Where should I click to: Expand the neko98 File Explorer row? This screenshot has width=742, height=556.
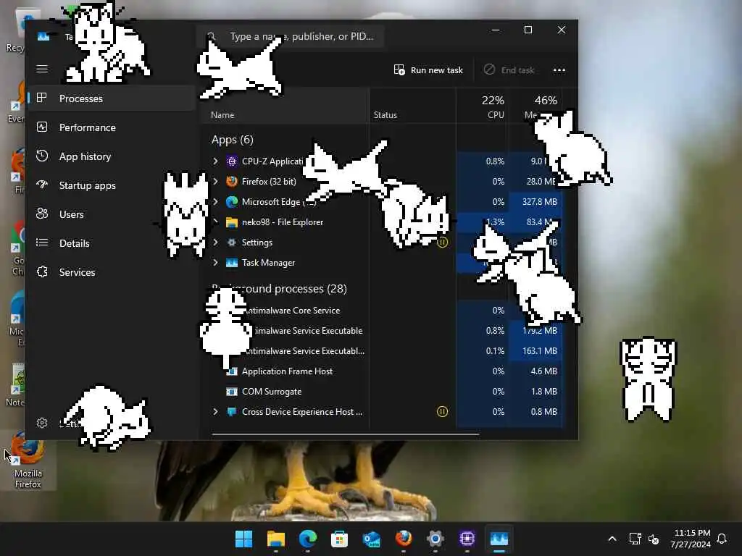215,222
